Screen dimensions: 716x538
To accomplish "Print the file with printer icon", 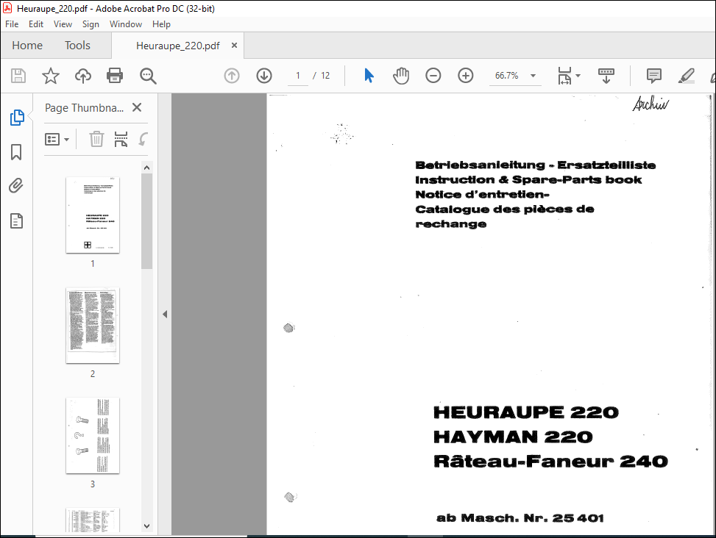I will click(115, 76).
